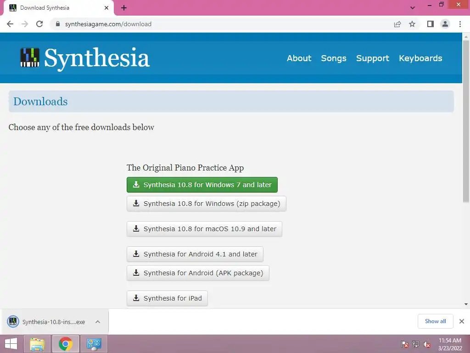Viewport: 470px width, 353px height.
Task: Click the scroll down arrow of the page
Action: point(466,304)
